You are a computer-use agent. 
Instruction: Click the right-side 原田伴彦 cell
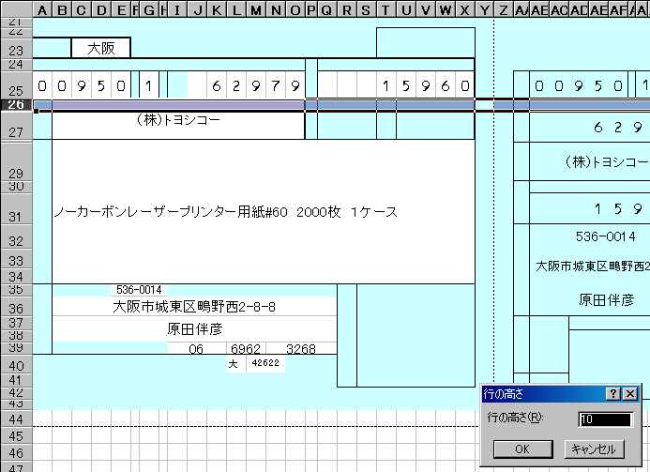(x=607, y=299)
